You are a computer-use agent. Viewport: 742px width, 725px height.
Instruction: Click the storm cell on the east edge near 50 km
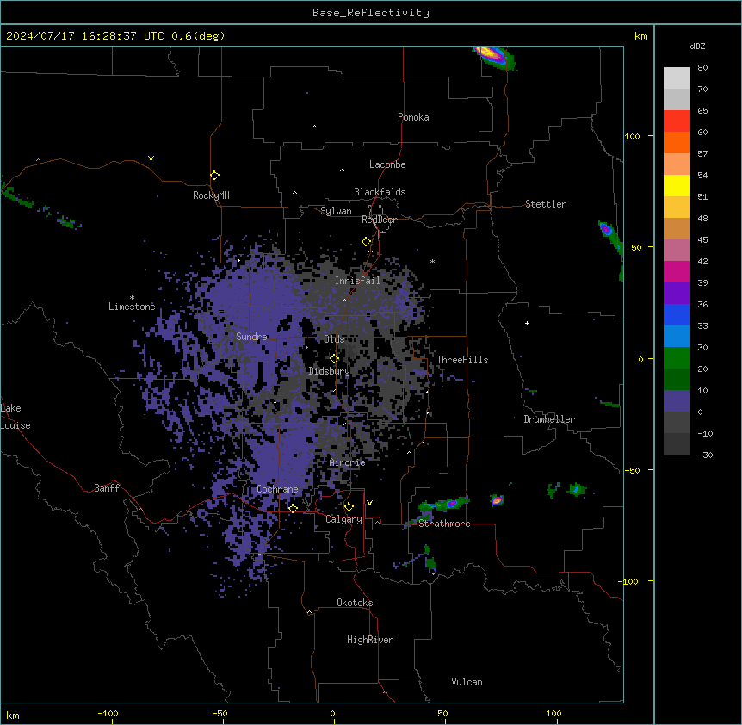(x=610, y=237)
